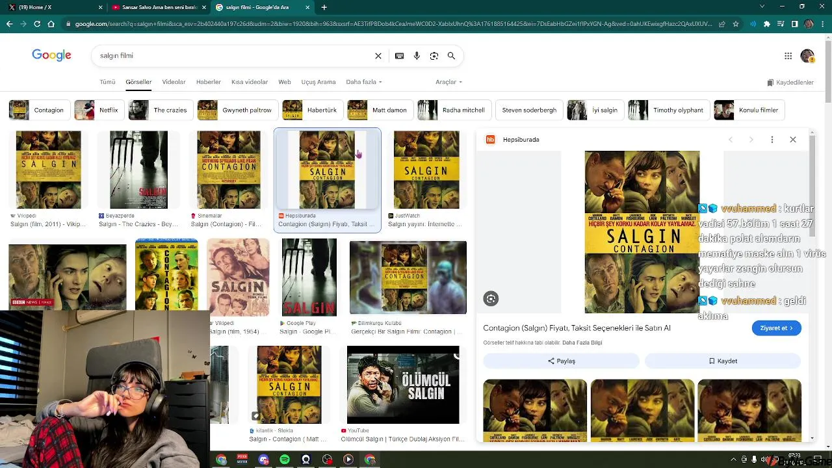
Task: Click the browser address bar URL
Action: click(x=393, y=24)
